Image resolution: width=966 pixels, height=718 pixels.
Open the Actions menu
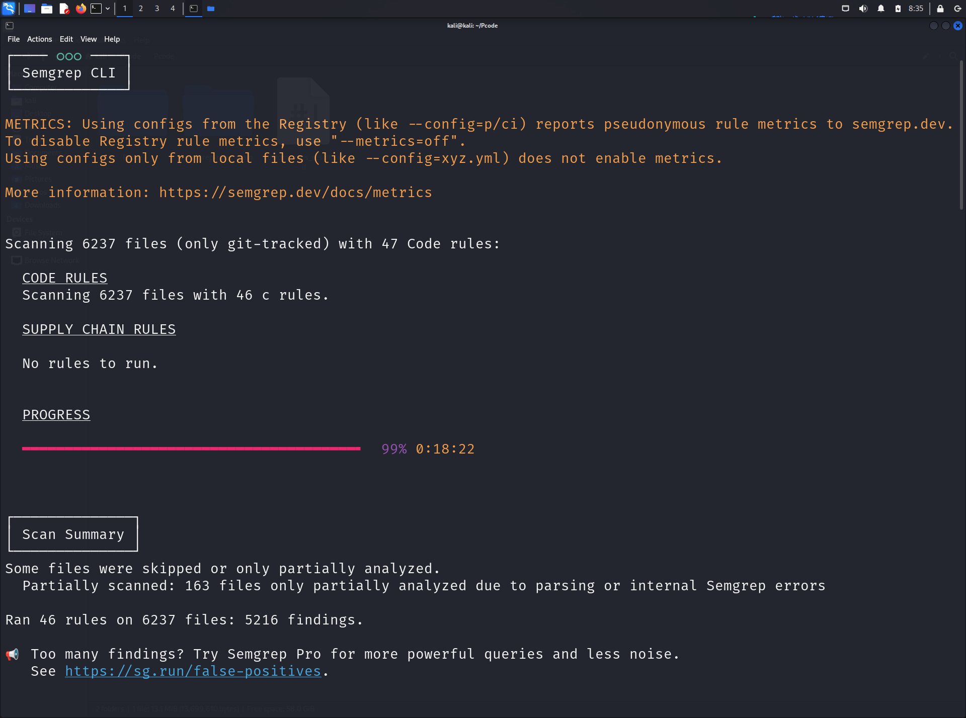(x=39, y=39)
